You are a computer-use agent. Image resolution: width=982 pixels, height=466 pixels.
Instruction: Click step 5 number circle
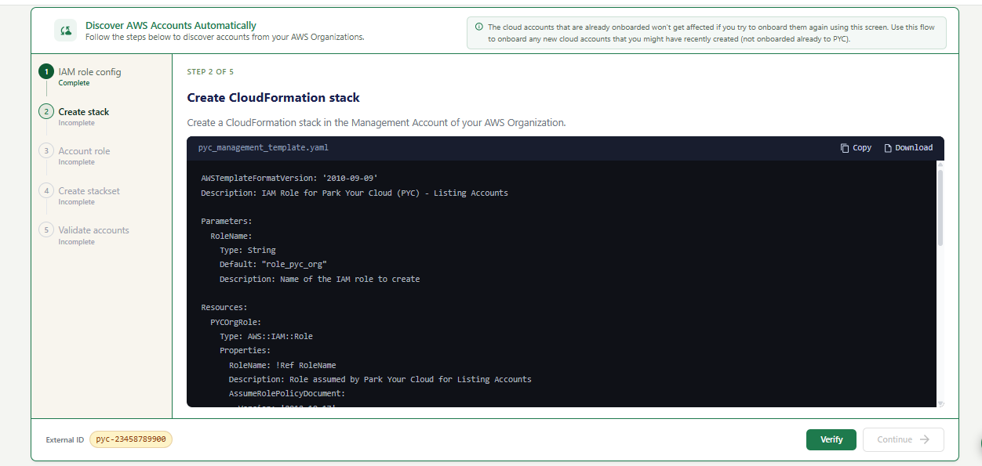pyautogui.click(x=46, y=230)
